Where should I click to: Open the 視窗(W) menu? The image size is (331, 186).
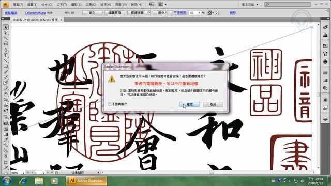click(x=121, y=5)
